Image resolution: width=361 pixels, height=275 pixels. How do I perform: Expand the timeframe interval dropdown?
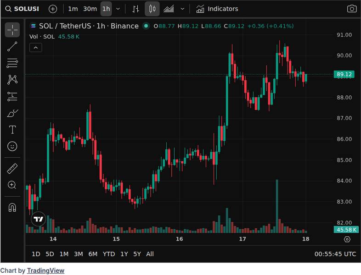[x=118, y=9]
